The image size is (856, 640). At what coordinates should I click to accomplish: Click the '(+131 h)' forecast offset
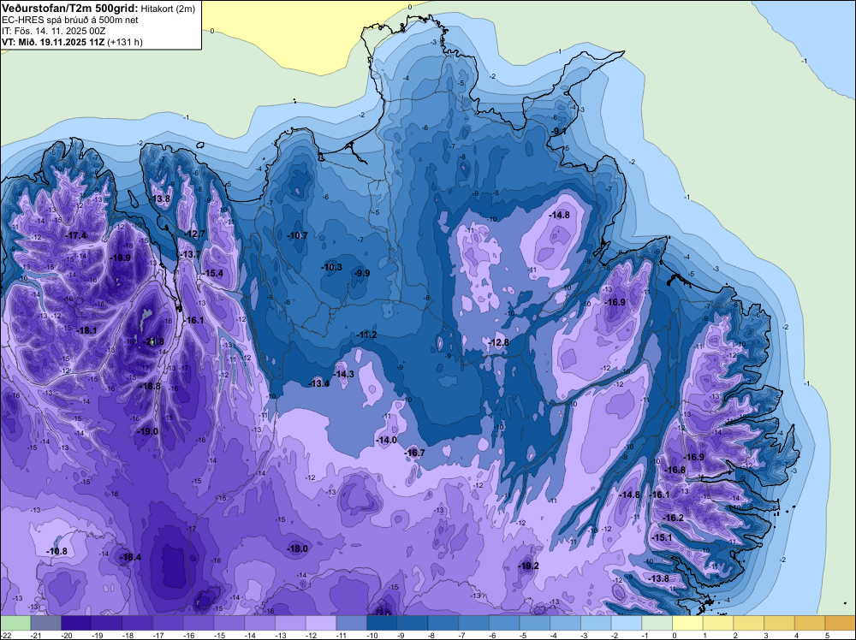[125, 42]
